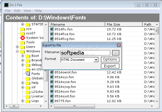162x112 pixels.
Task: Sort by the Filename column header
Action: click(x=77, y=24)
